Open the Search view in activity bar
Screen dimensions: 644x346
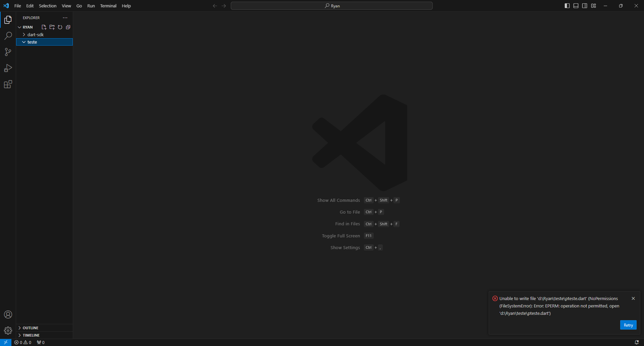8,36
